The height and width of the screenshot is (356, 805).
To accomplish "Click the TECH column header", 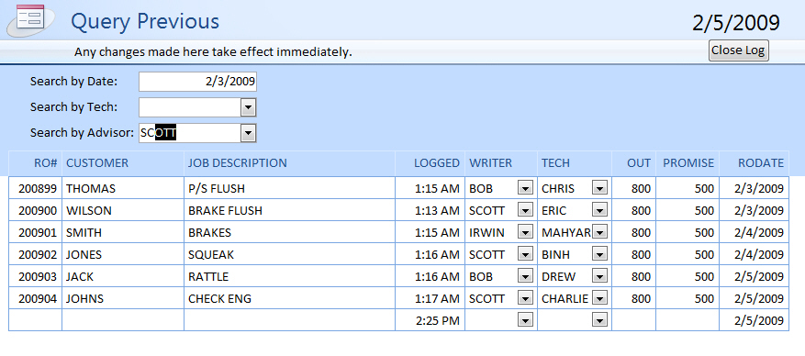I will (575, 163).
